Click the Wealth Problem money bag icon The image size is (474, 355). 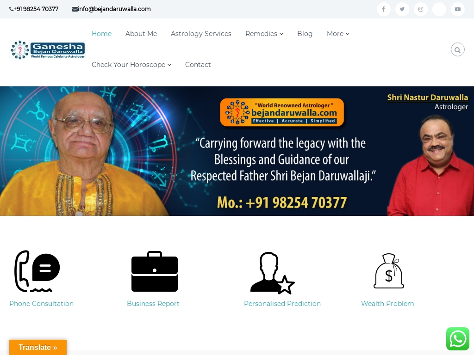(389, 271)
